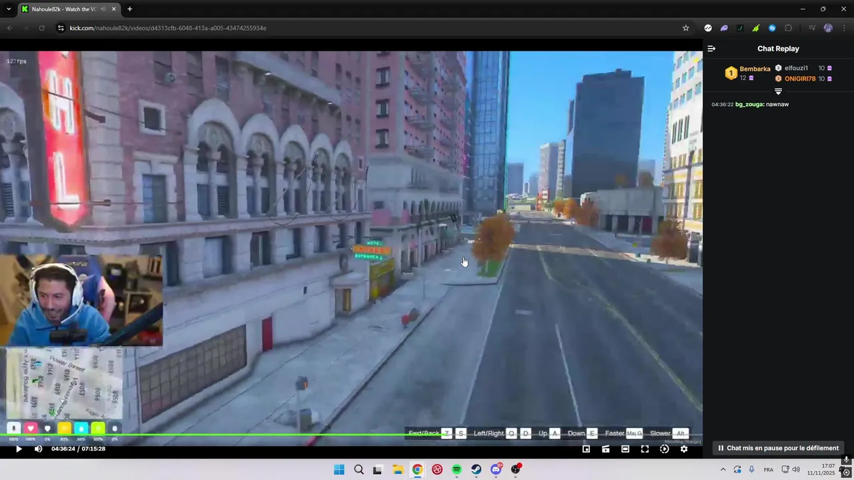Open the Extensions puzzle menu

pos(788,28)
